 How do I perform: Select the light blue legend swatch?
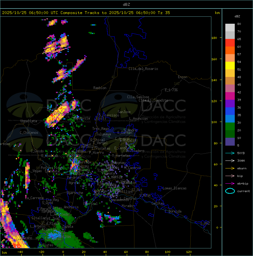230,119
